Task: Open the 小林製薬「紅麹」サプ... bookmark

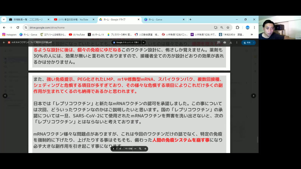Action: (203, 35)
